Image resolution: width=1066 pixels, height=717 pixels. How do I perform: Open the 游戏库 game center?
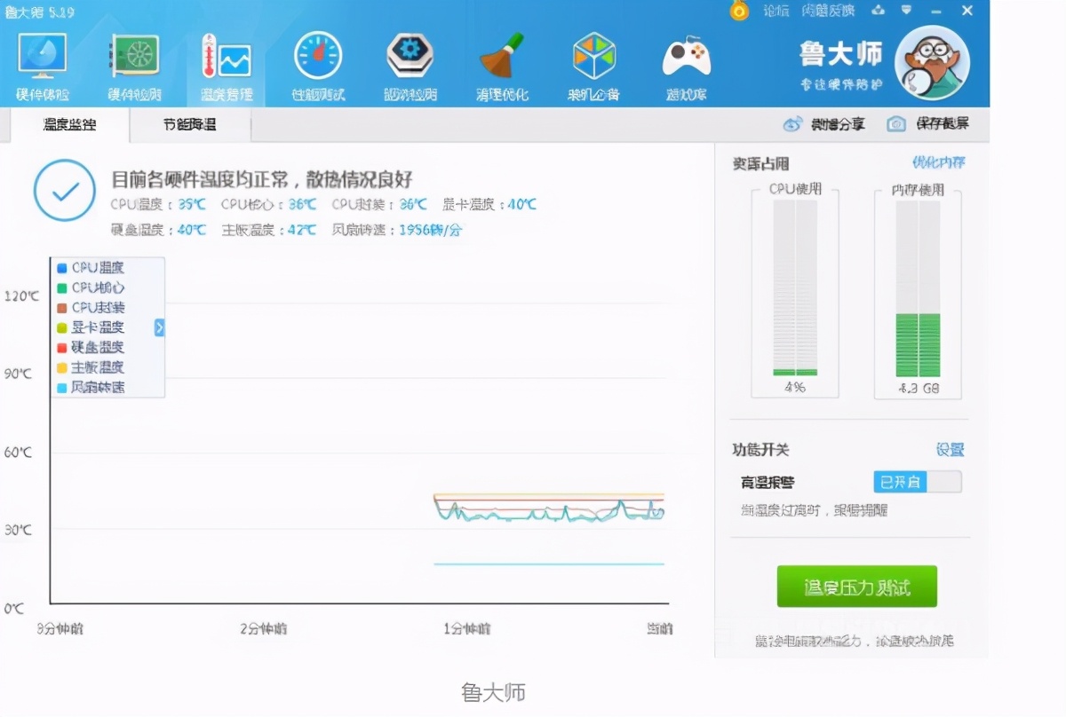pos(685,62)
